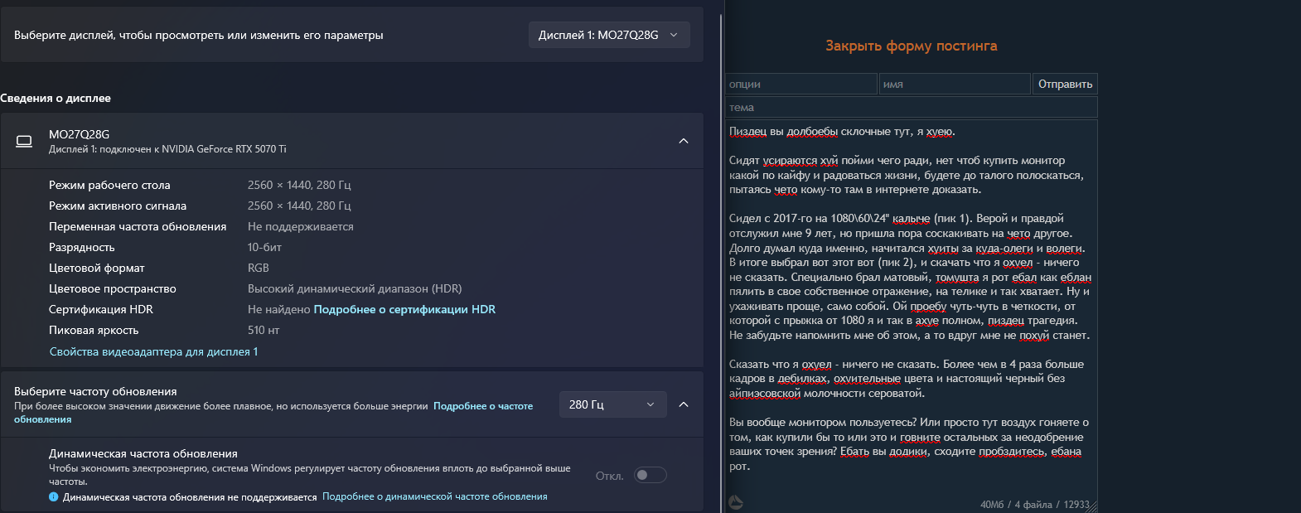Open link Подробнее о сертификации HDR

click(404, 309)
